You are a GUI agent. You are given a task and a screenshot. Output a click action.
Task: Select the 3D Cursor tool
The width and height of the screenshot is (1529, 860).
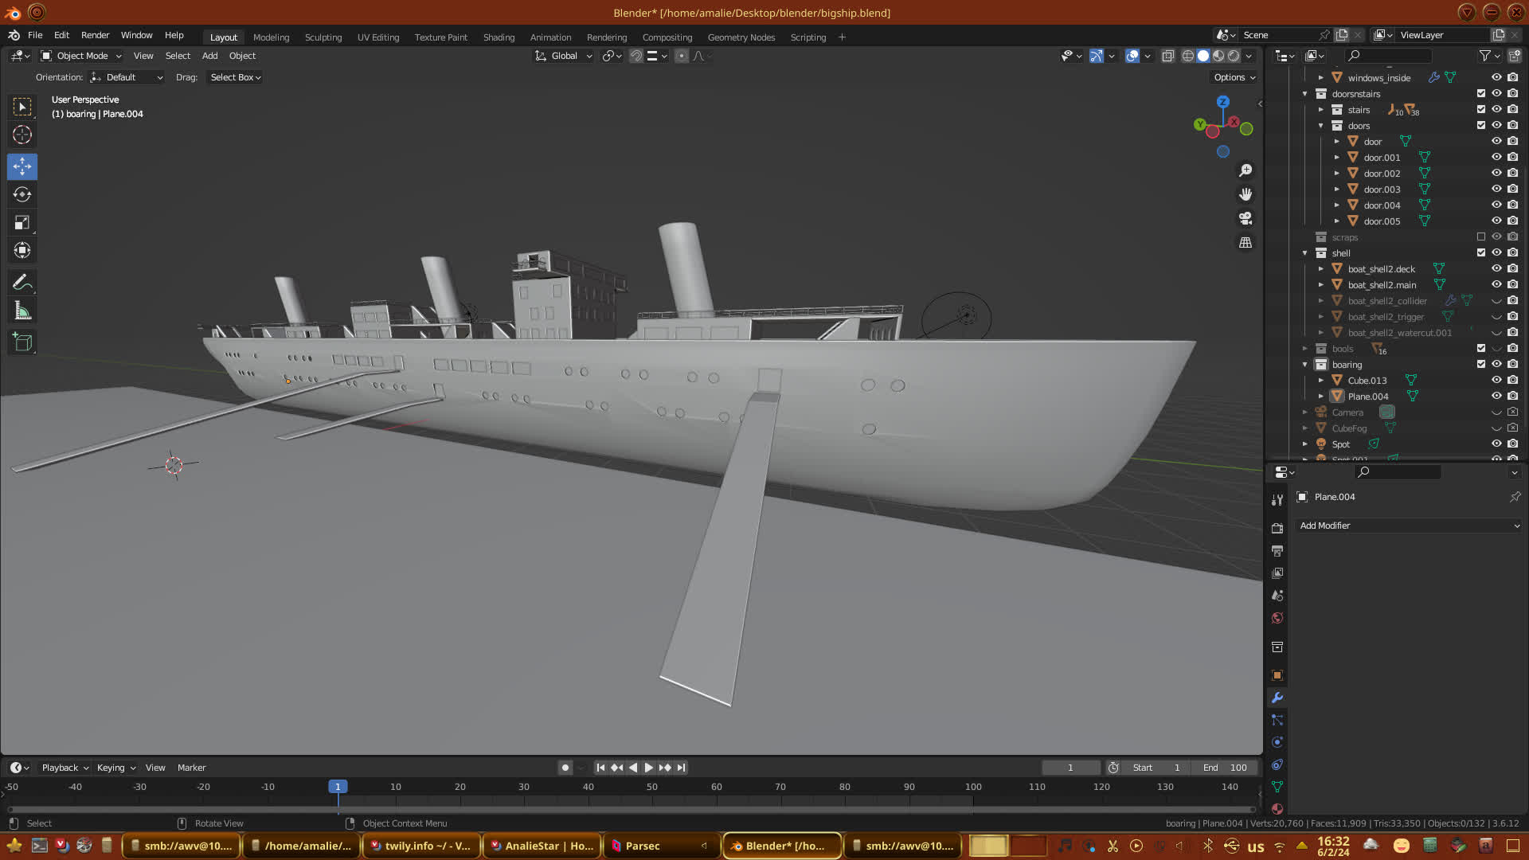click(x=22, y=135)
